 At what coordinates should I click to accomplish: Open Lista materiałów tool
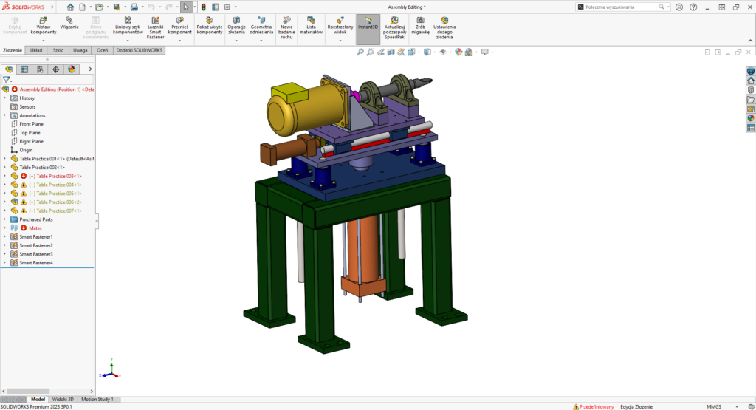[311, 27]
